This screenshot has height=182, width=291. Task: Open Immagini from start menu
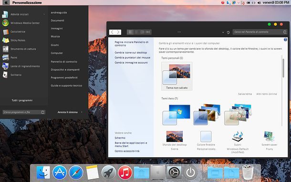57,29
